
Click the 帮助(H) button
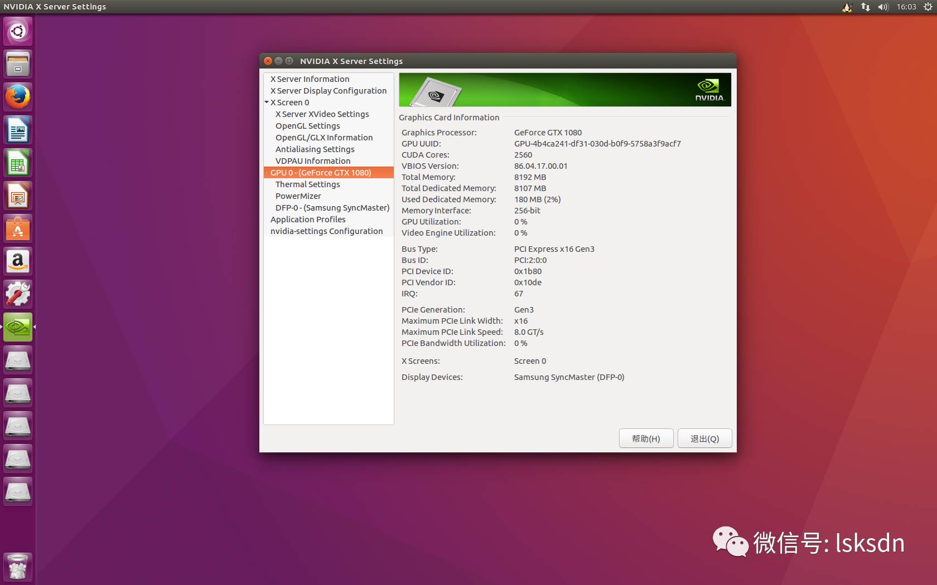coord(645,438)
